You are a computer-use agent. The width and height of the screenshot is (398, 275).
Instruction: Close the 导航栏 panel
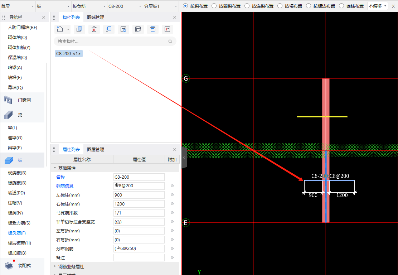44,17
